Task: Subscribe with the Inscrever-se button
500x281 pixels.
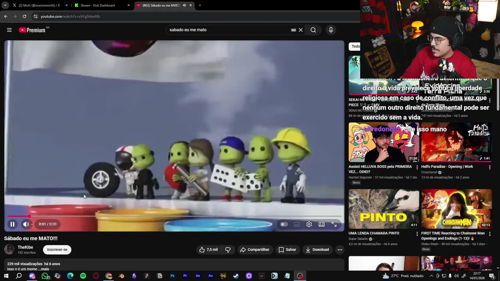Action: (x=57, y=250)
